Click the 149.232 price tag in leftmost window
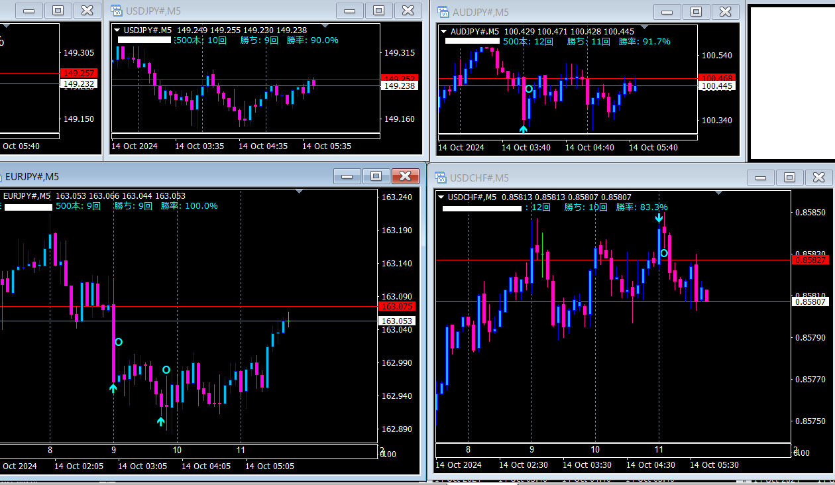835x485 pixels. (x=79, y=83)
